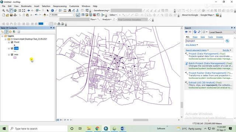Click the Fixed Zoom In icon
Viewport: 236px width, 132px height.
click(x=20, y=11)
